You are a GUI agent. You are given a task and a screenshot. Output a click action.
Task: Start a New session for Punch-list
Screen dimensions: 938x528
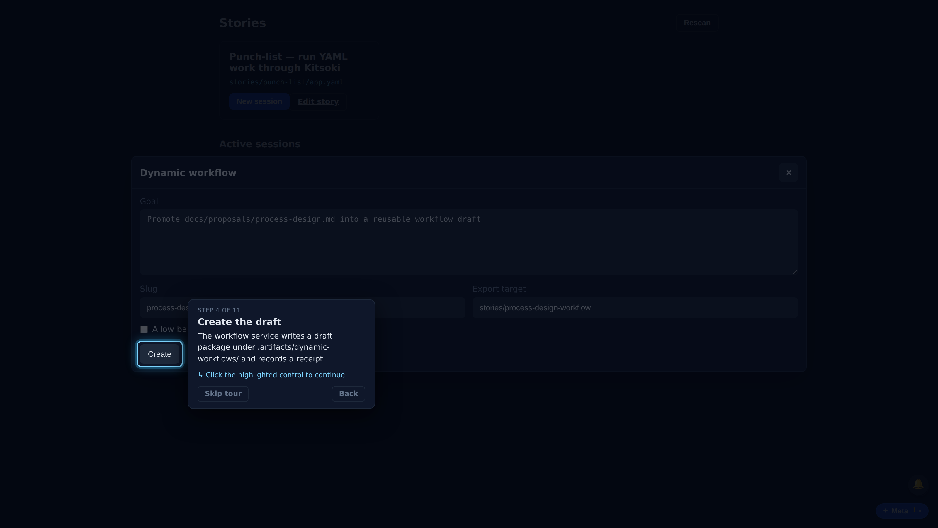click(259, 102)
